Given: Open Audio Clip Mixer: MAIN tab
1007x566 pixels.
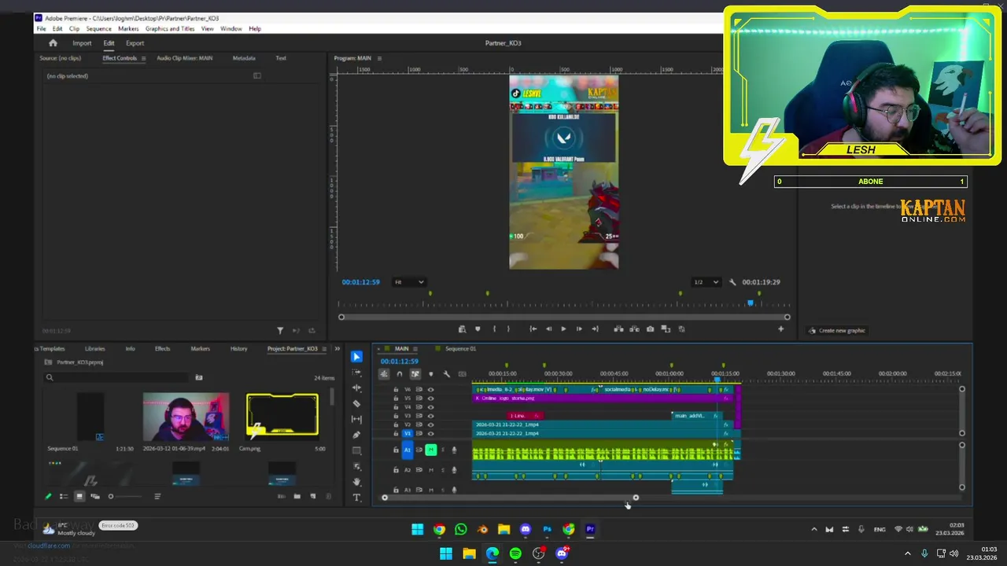Looking at the screenshot, I should (184, 58).
